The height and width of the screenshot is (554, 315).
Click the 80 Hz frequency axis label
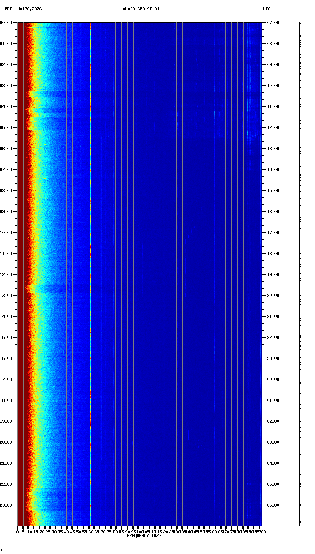click(115, 532)
